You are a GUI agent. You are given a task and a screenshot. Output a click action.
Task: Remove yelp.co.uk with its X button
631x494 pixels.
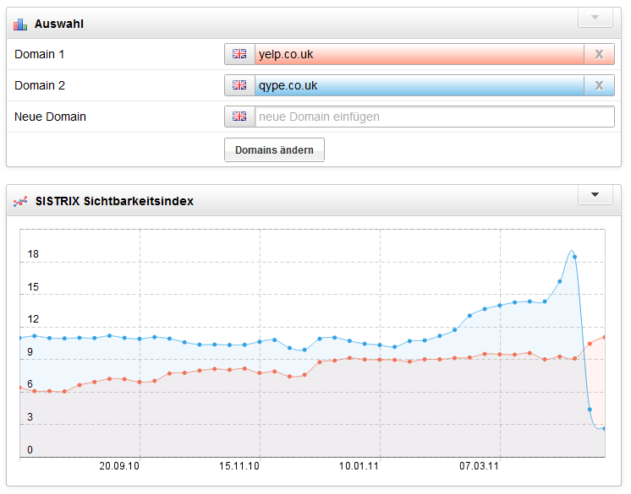(599, 54)
